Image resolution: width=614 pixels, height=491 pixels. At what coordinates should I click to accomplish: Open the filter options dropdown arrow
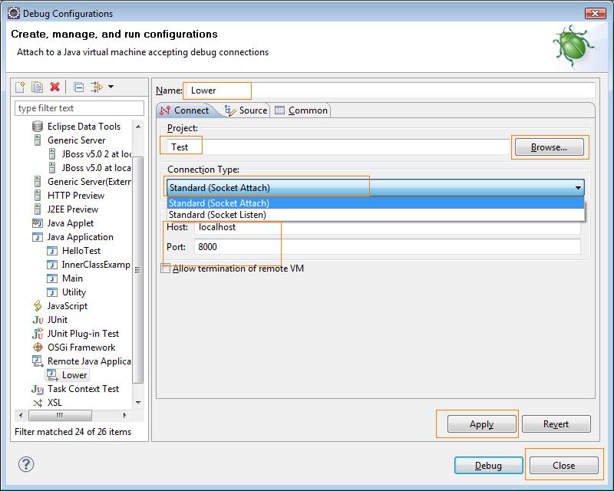(110, 87)
